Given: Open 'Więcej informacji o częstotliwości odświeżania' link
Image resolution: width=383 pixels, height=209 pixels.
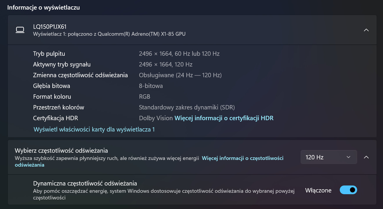Looking at the screenshot, I should pos(242,158).
